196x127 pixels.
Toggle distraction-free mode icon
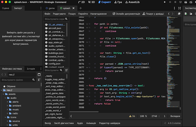click(180, 8)
